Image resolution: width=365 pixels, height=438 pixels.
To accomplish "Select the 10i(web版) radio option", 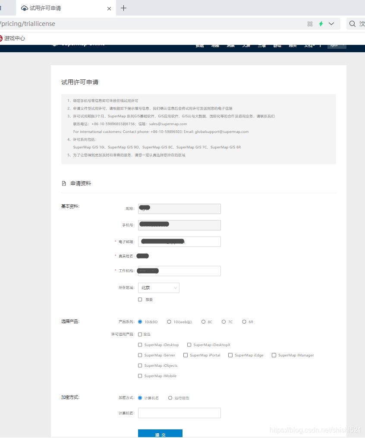I will [169, 322].
